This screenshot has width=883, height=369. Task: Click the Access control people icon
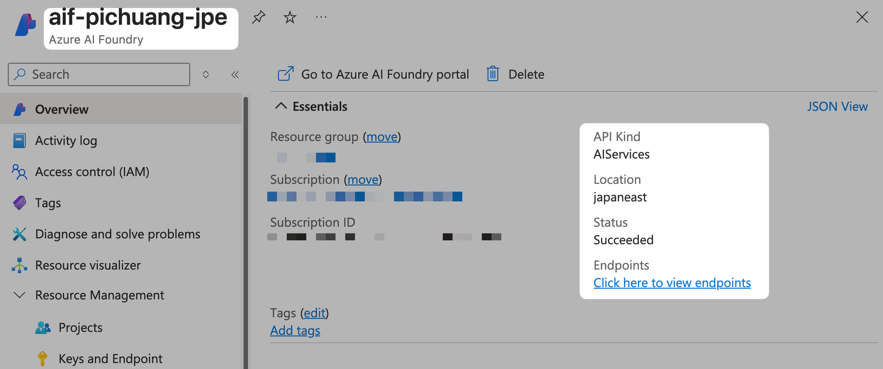19,172
